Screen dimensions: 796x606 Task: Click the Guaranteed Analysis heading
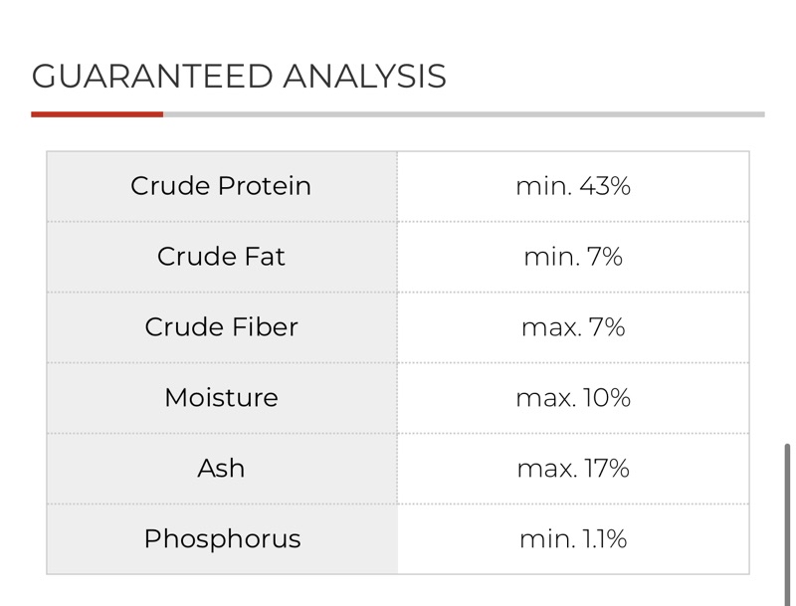tap(239, 77)
